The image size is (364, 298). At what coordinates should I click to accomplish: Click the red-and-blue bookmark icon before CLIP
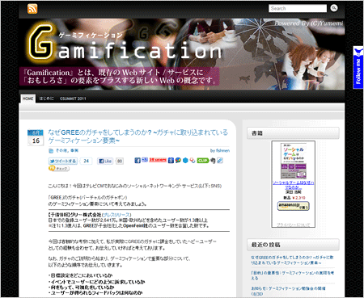[x=193, y=161]
